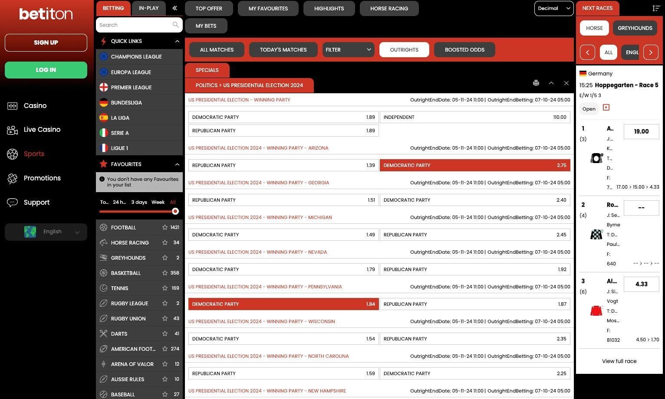The height and width of the screenshot is (399, 665).
Task: Click the Arena of Valor icon
Action: [x=103, y=364]
